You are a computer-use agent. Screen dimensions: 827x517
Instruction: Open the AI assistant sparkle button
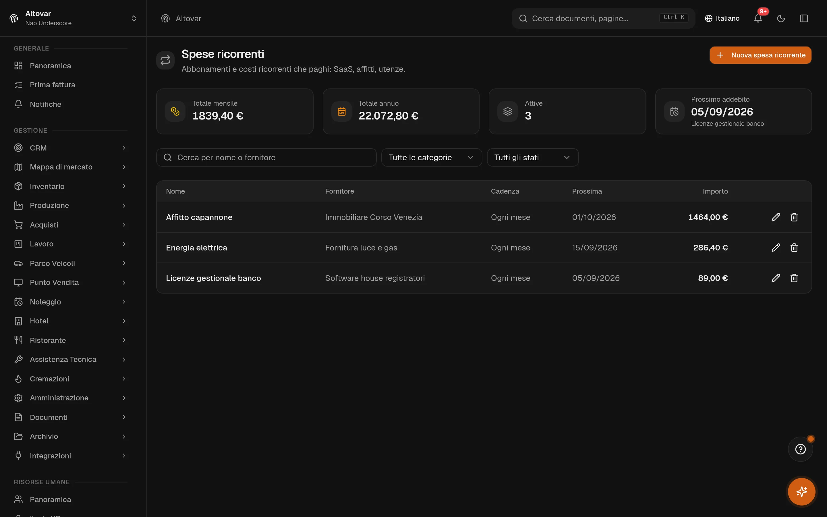click(x=801, y=492)
